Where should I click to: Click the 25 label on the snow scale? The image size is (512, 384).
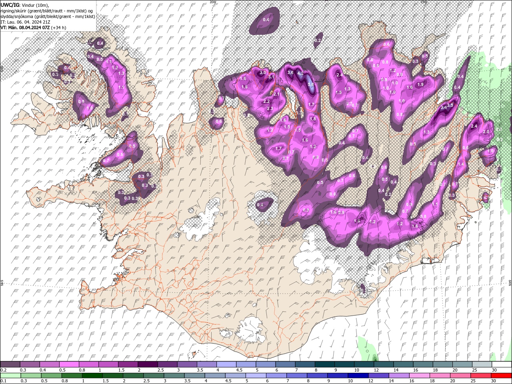pyautogui.click(x=474, y=370)
